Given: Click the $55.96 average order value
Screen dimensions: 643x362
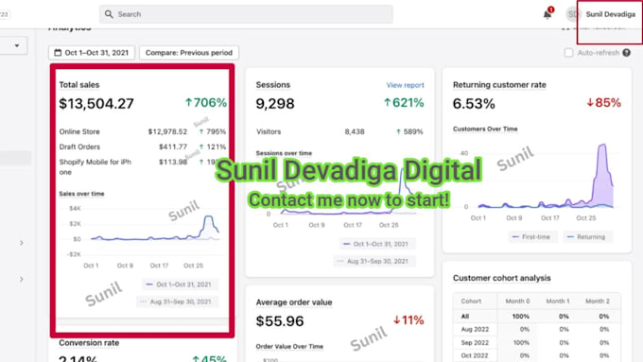Looking at the screenshot, I should 280,321.
